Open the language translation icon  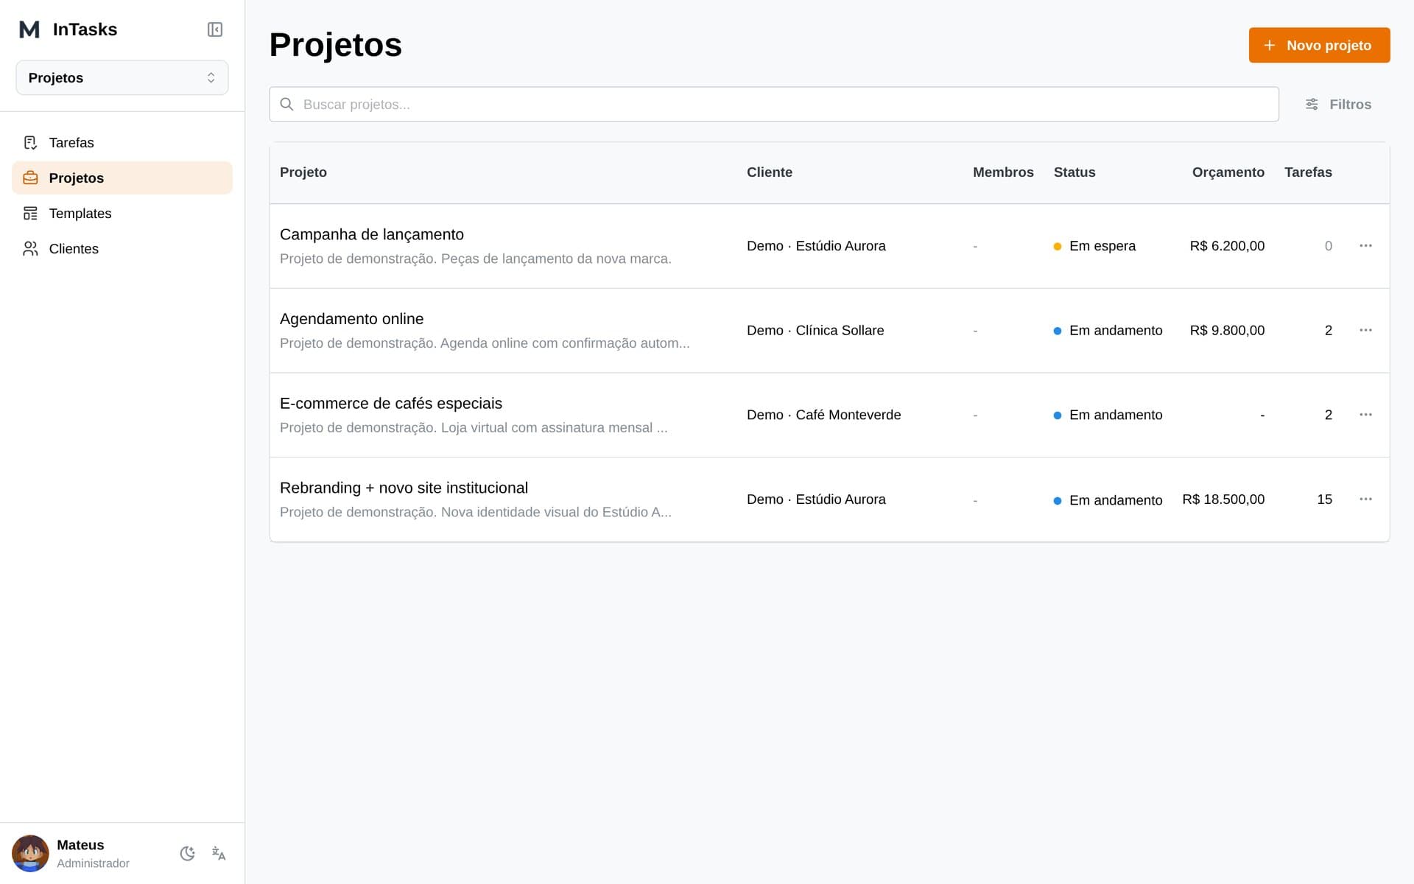(219, 853)
